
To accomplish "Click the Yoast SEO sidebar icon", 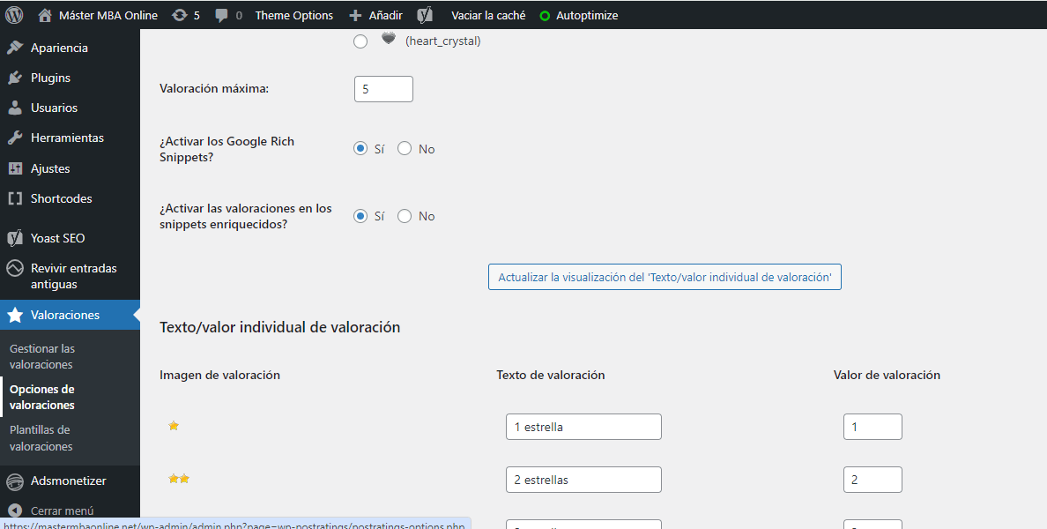I will point(15,238).
